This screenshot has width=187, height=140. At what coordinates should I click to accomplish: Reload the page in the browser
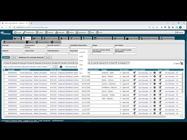tap(10, 27)
